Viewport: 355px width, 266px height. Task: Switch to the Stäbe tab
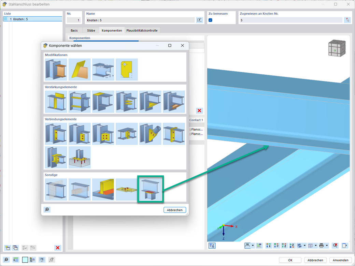click(91, 30)
